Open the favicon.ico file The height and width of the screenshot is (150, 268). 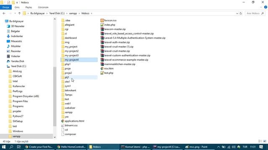(109, 20)
